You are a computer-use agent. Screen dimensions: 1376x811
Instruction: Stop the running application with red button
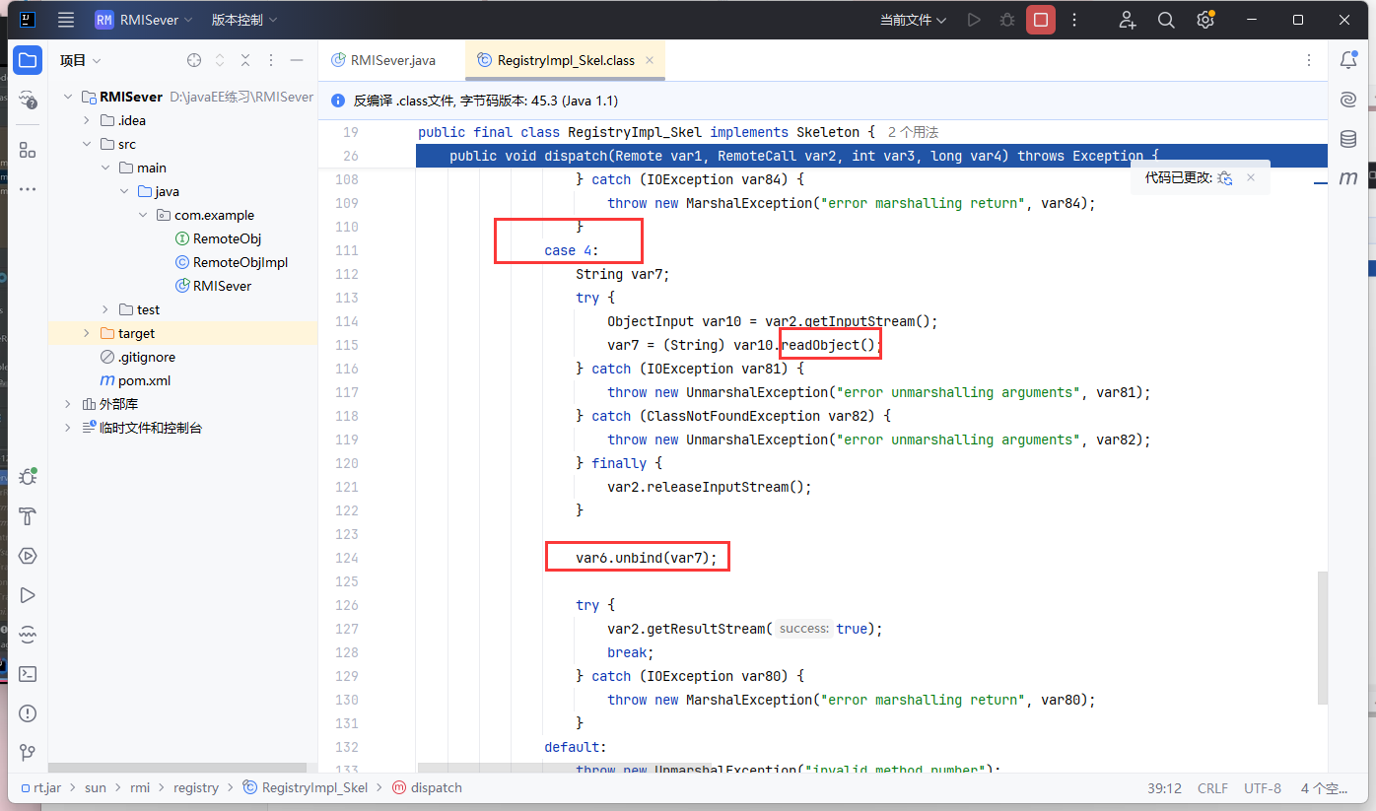click(x=1040, y=20)
